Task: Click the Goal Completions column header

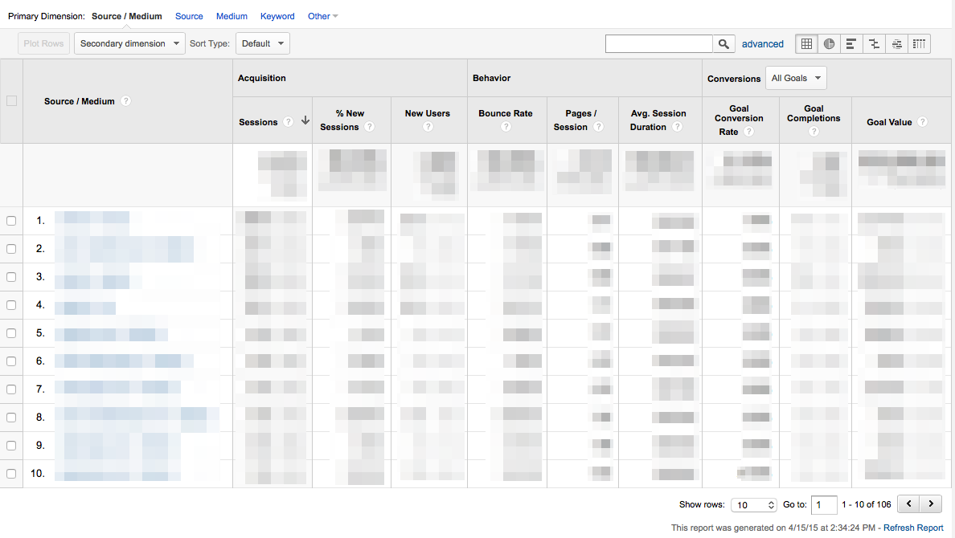Action: [814, 113]
